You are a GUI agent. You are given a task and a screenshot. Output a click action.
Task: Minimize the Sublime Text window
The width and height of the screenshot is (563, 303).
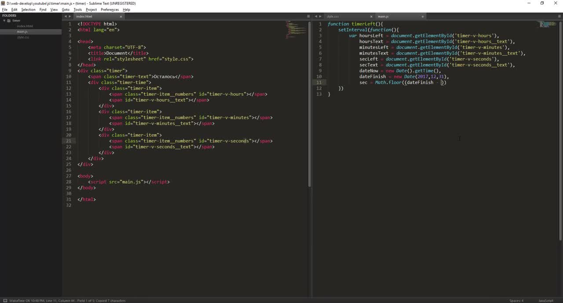pyautogui.click(x=529, y=3)
